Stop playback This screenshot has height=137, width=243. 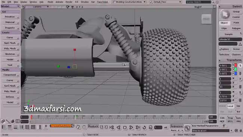[x=125, y=127]
